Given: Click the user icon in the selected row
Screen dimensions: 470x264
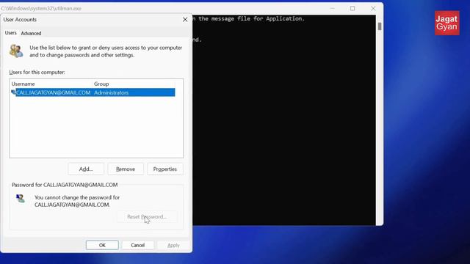Looking at the screenshot, I should tap(13, 92).
